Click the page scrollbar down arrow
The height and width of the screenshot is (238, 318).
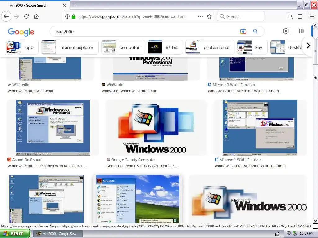[x=316, y=221]
